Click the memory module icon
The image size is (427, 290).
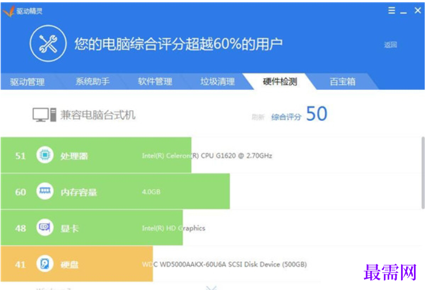(x=45, y=191)
